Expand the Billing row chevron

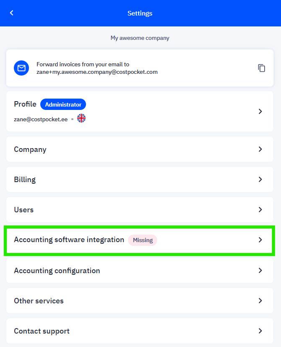coord(260,179)
